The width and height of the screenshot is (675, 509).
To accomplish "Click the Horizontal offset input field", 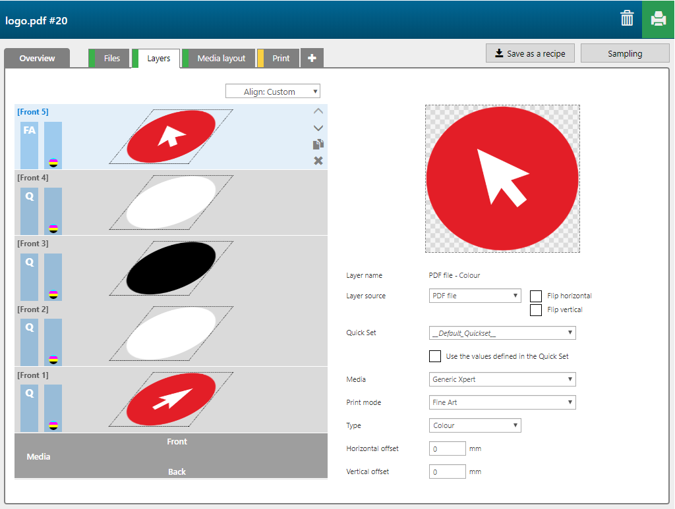I will click(x=448, y=448).
